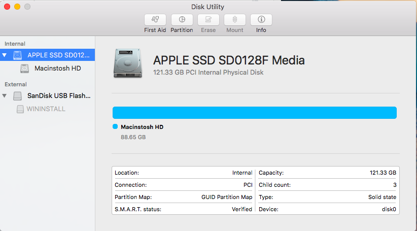Click the blue Macintosh HD usage bar
The width and height of the screenshot is (417, 231).
[255, 113]
